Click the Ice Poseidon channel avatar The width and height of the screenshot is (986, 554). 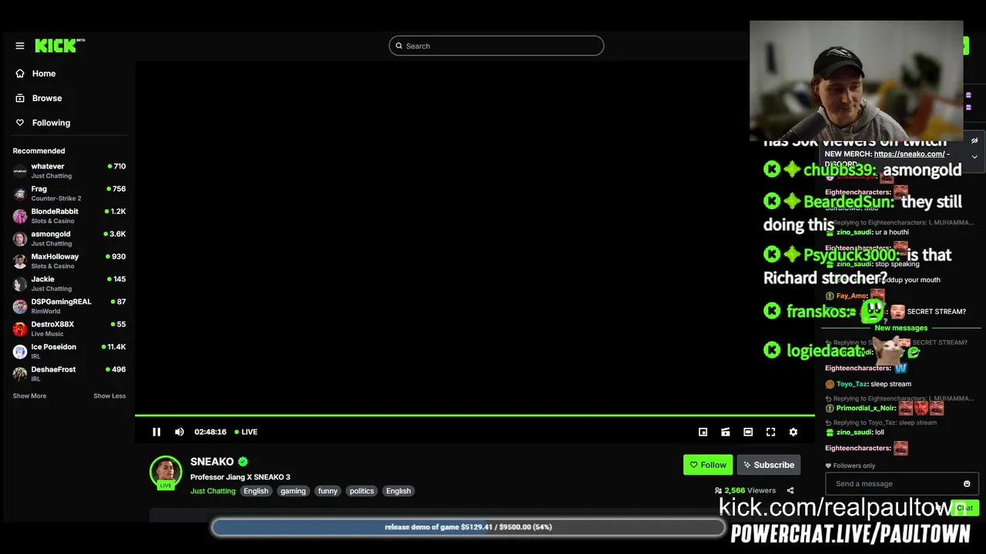pos(20,352)
